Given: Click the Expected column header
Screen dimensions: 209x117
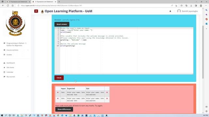Looking at the screenshot, I should (71, 88).
